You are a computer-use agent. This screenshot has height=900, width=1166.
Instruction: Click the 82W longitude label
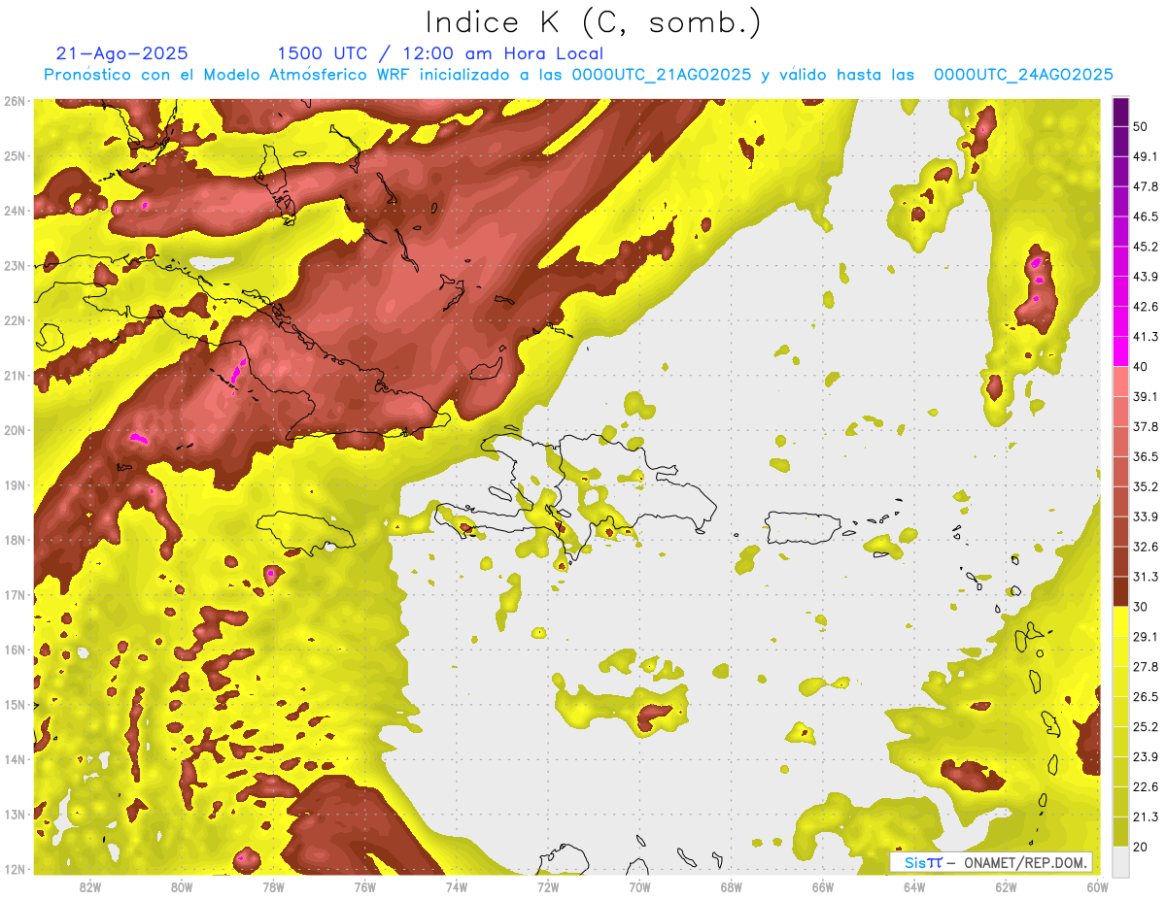click(89, 887)
